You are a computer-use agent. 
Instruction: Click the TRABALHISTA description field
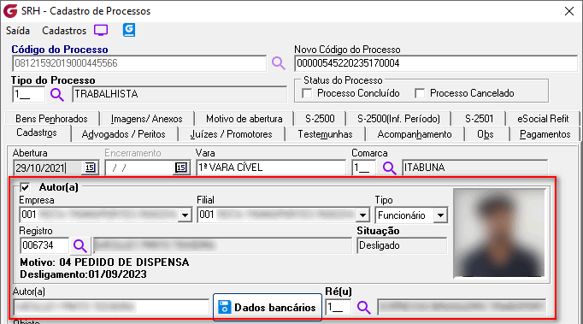tap(180, 94)
